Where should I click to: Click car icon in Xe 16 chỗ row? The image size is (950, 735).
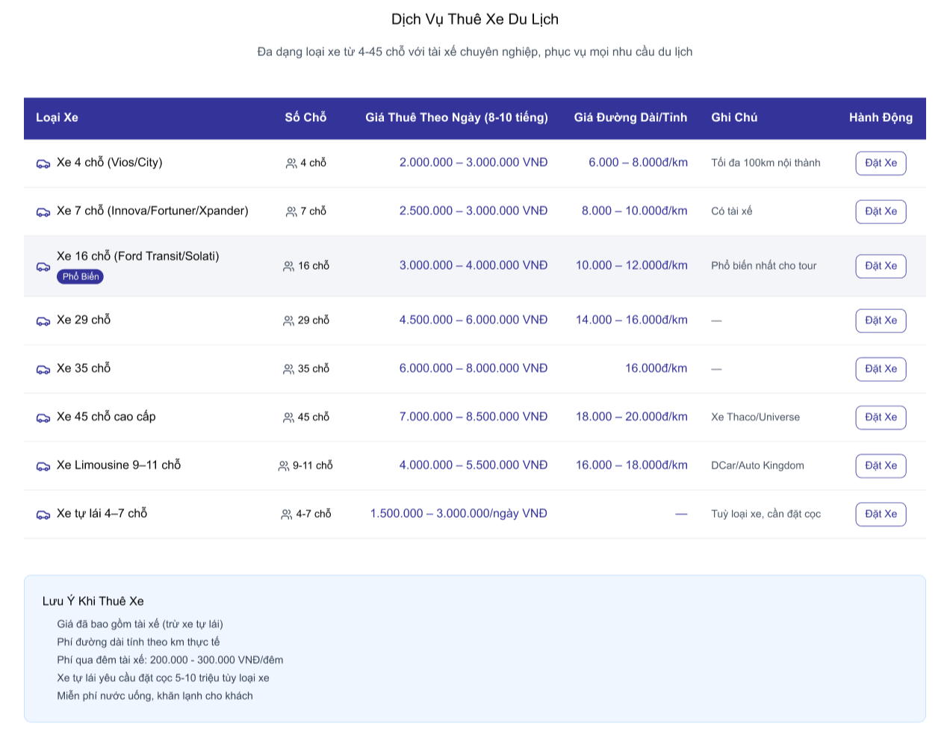[43, 267]
